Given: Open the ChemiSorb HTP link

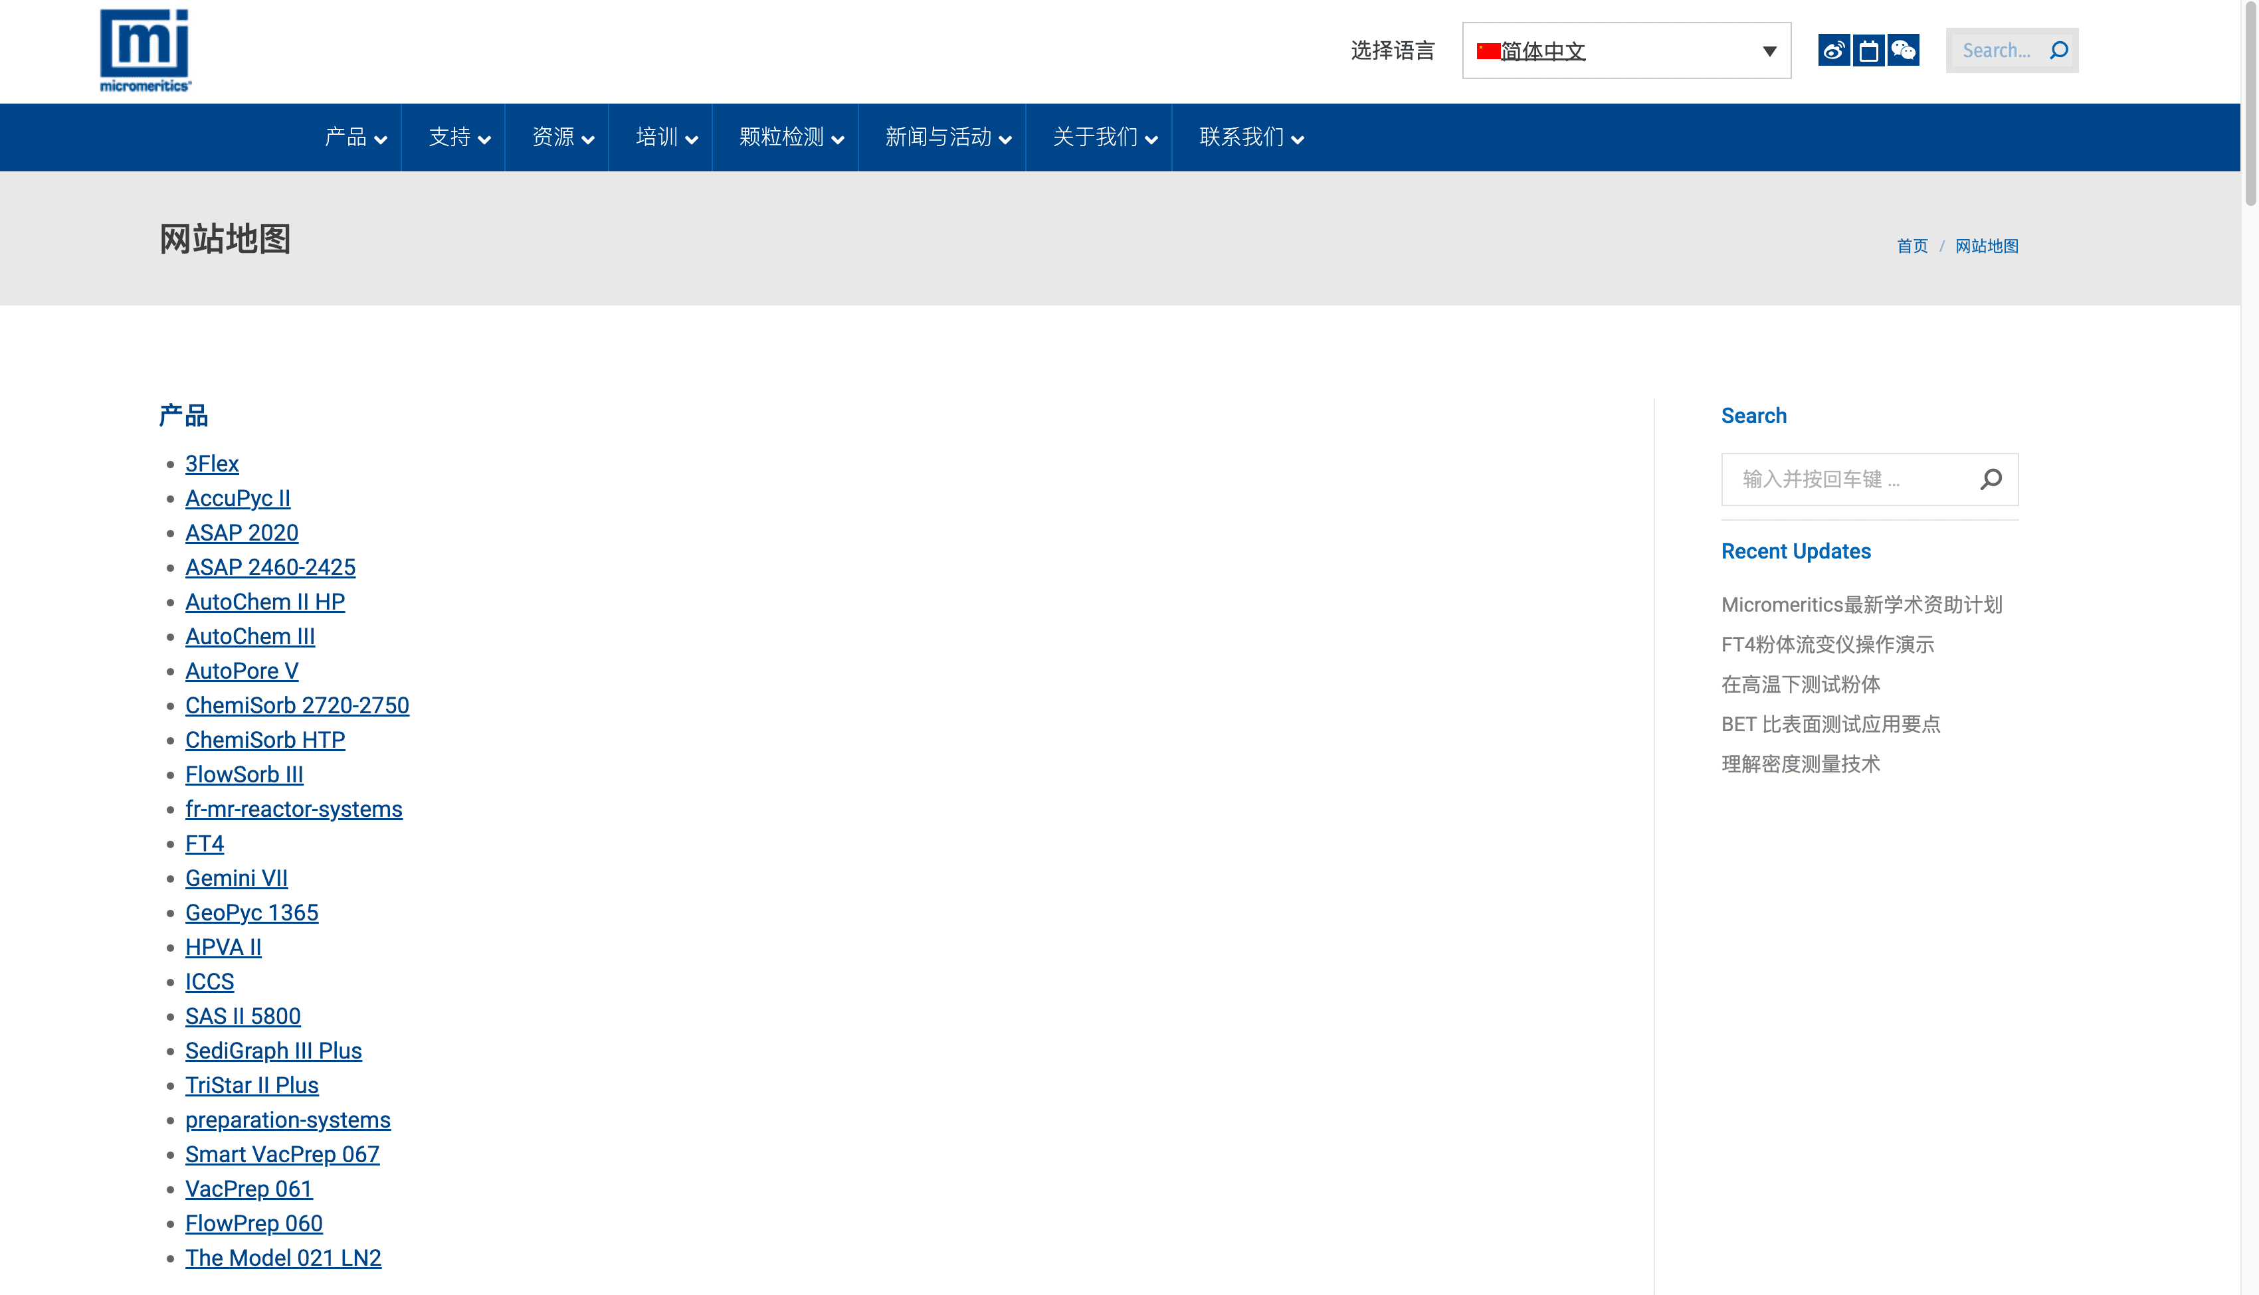Looking at the screenshot, I should pos(264,741).
